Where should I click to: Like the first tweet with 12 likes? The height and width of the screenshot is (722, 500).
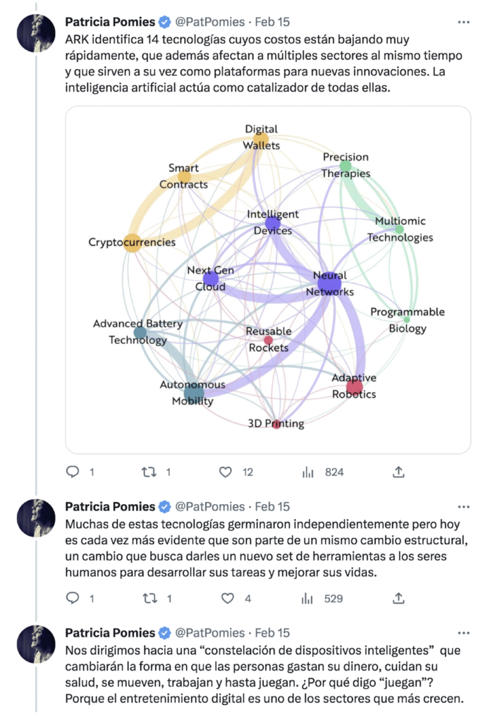click(x=226, y=472)
